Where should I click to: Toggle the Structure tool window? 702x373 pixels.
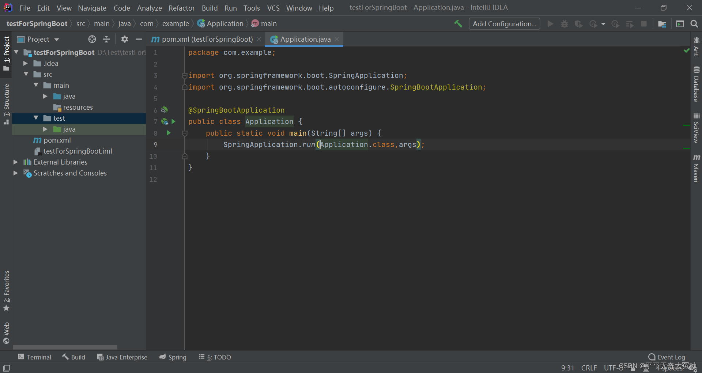point(6,104)
